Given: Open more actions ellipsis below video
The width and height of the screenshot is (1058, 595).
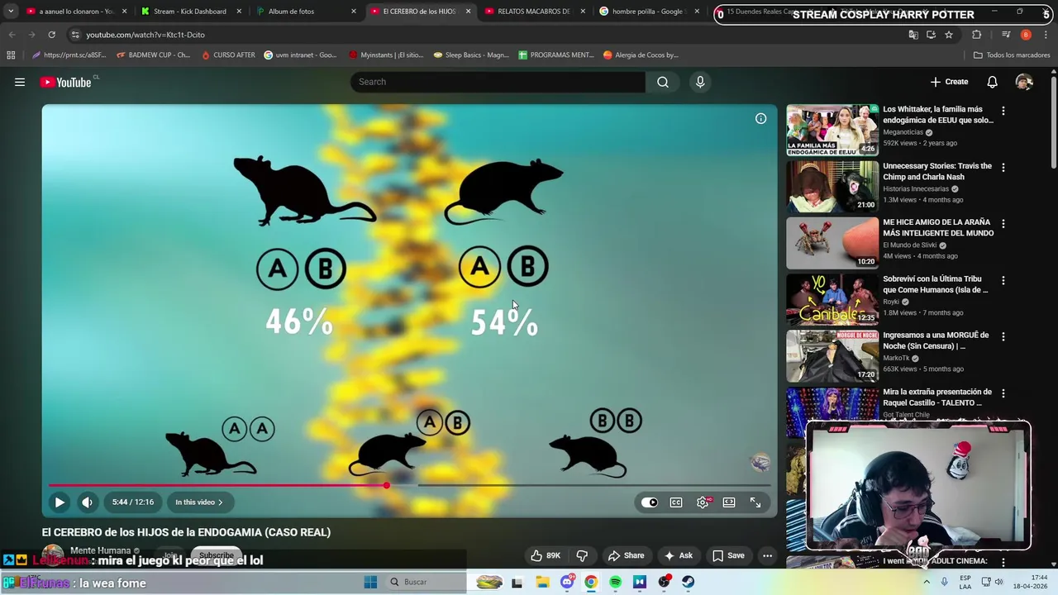Looking at the screenshot, I should pyautogui.click(x=767, y=555).
